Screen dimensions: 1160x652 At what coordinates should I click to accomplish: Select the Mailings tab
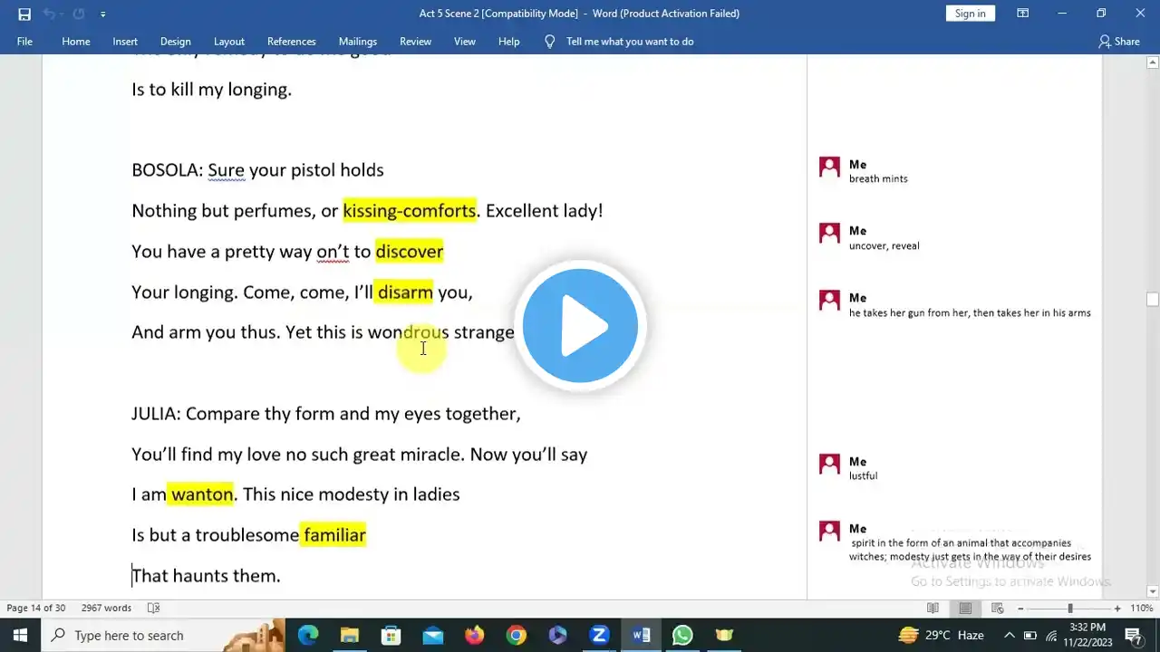coord(358,42)
